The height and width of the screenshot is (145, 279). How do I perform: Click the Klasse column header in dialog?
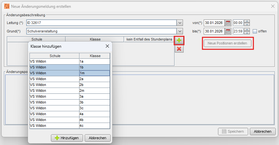click(95, 56)
